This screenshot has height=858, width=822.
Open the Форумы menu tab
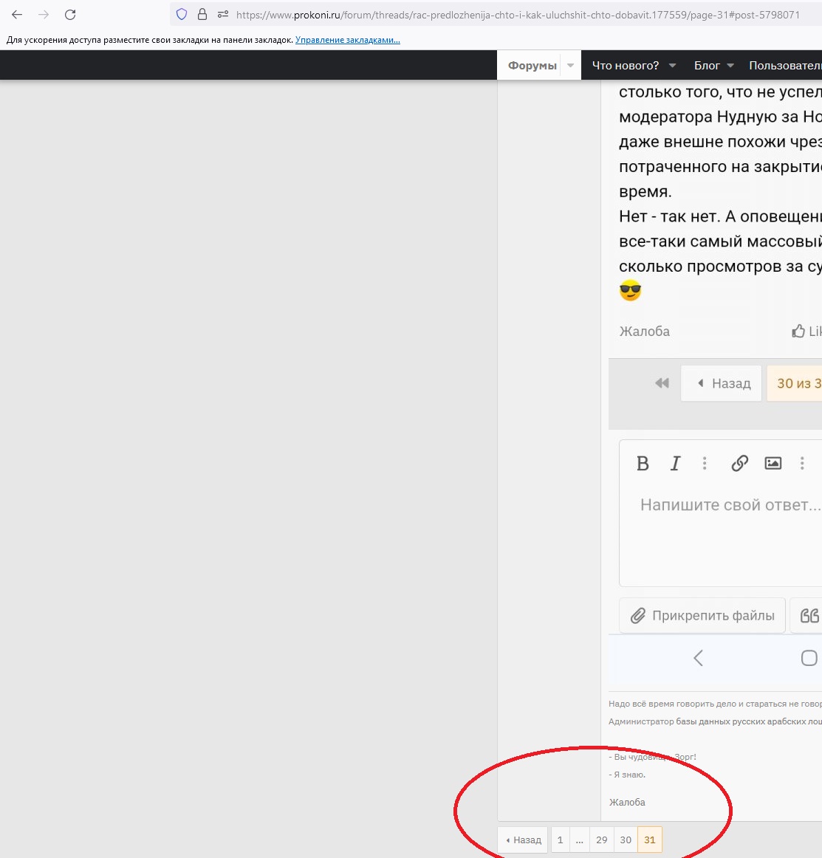[x=532, y=66]
